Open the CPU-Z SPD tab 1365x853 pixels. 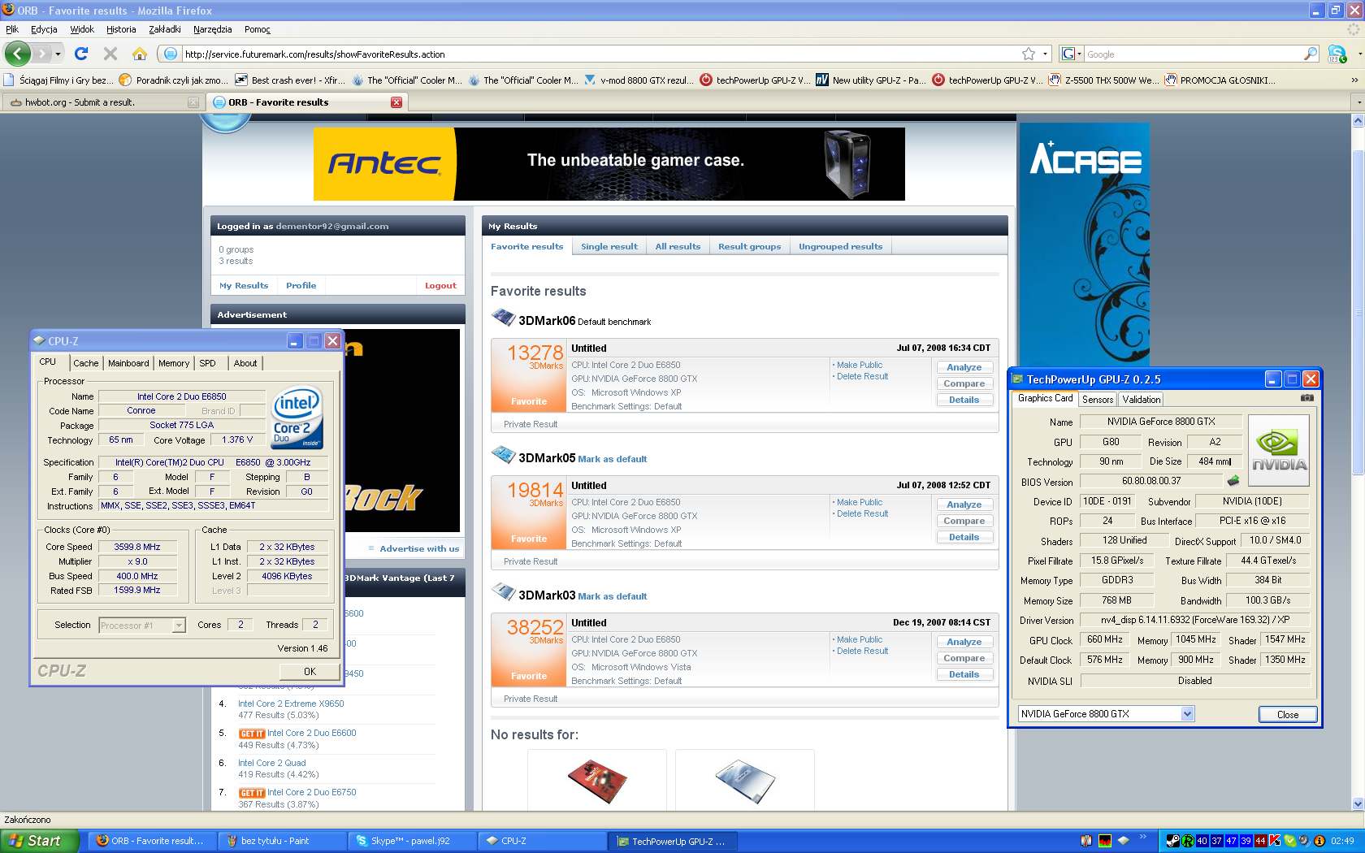pos(208,363)
